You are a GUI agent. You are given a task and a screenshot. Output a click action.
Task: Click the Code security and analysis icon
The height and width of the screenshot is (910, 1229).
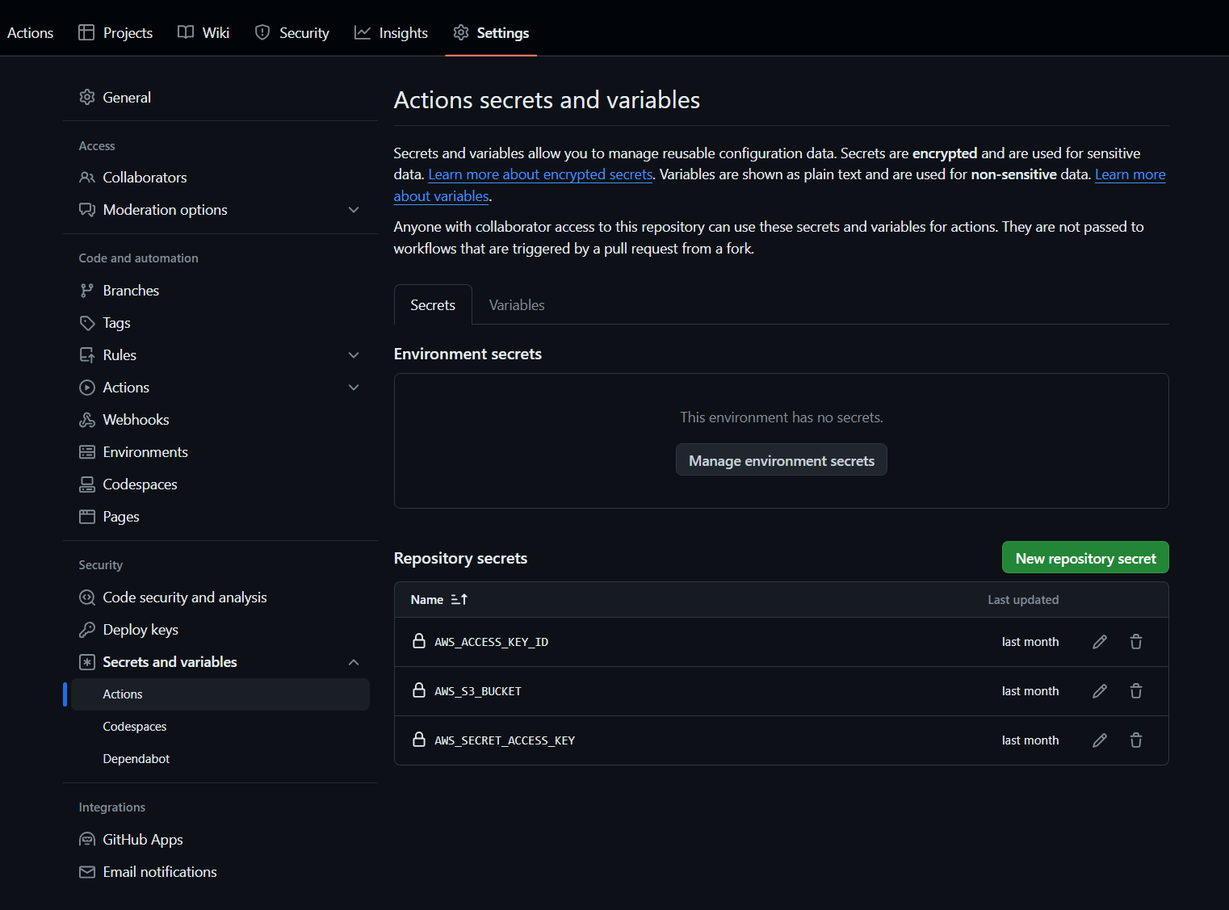click(x=87, y=598)
